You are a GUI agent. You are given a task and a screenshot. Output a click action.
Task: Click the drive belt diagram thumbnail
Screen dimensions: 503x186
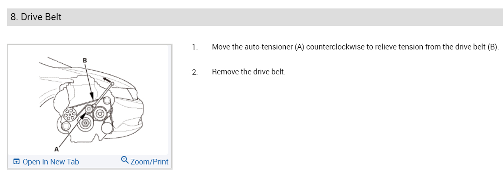[x=90, y=99]
